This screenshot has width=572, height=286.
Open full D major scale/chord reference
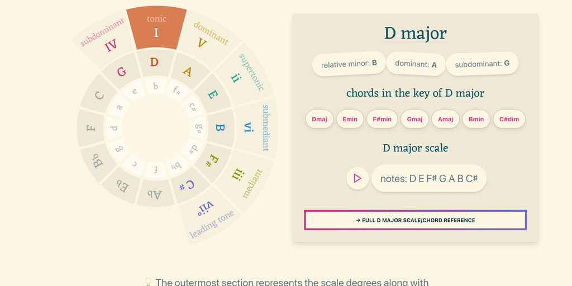tap(415, 220)
